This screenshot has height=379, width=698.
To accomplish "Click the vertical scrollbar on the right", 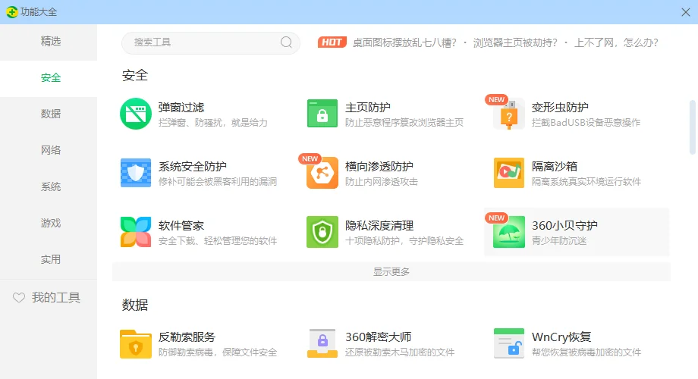I will [x=692, y=127].
